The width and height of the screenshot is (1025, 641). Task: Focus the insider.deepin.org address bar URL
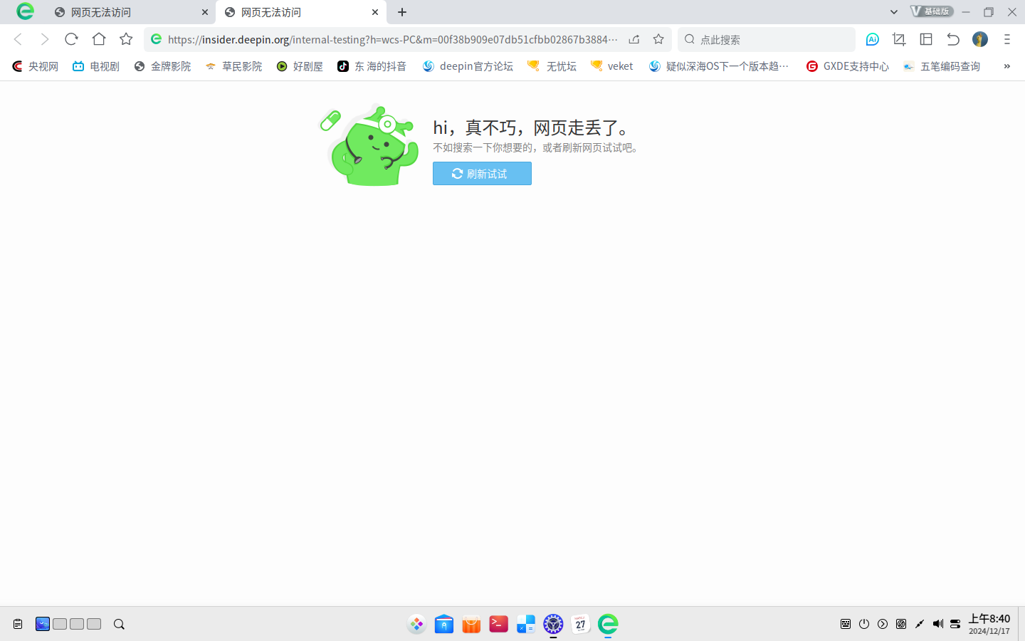coord(392,39)
